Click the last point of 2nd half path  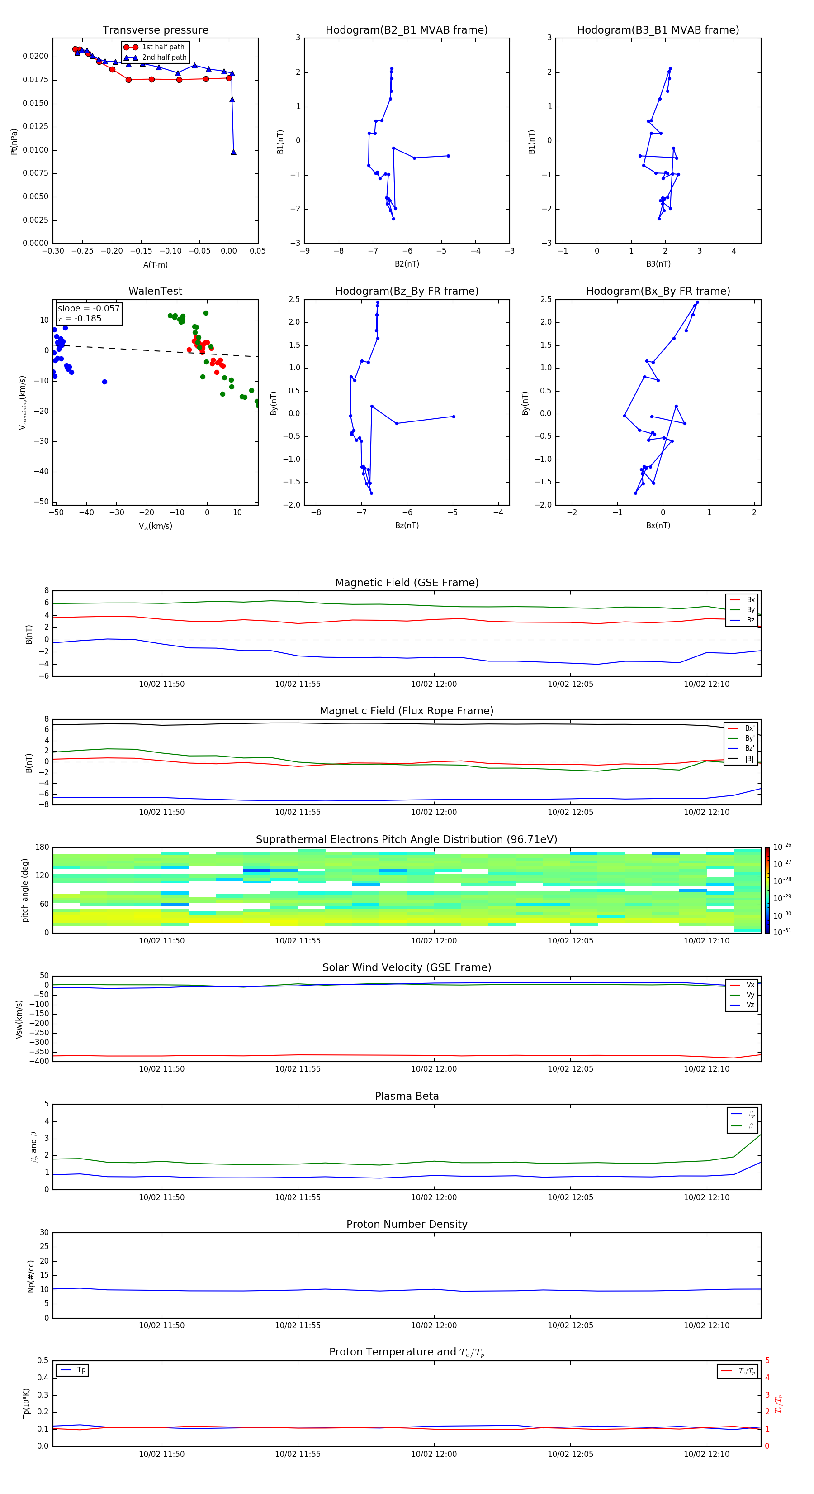point(233,152)
